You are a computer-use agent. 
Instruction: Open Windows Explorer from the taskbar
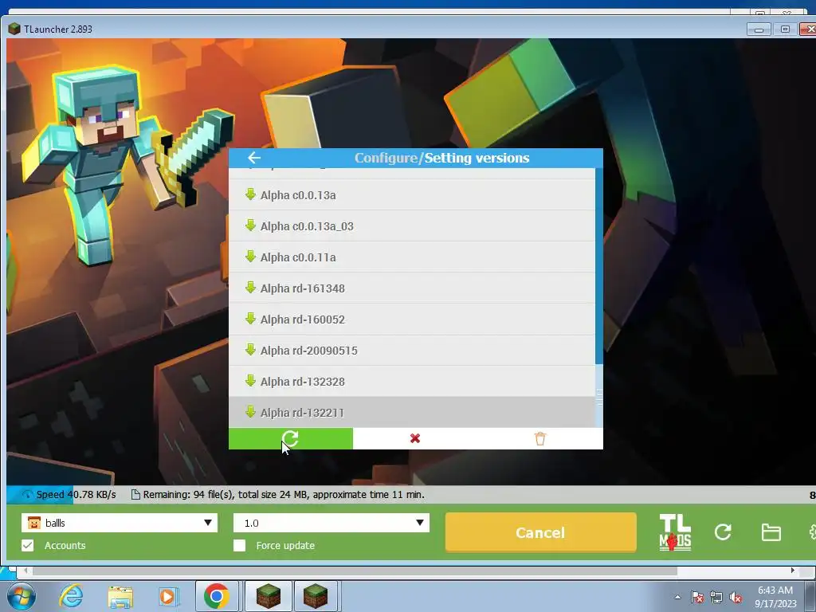120,596
